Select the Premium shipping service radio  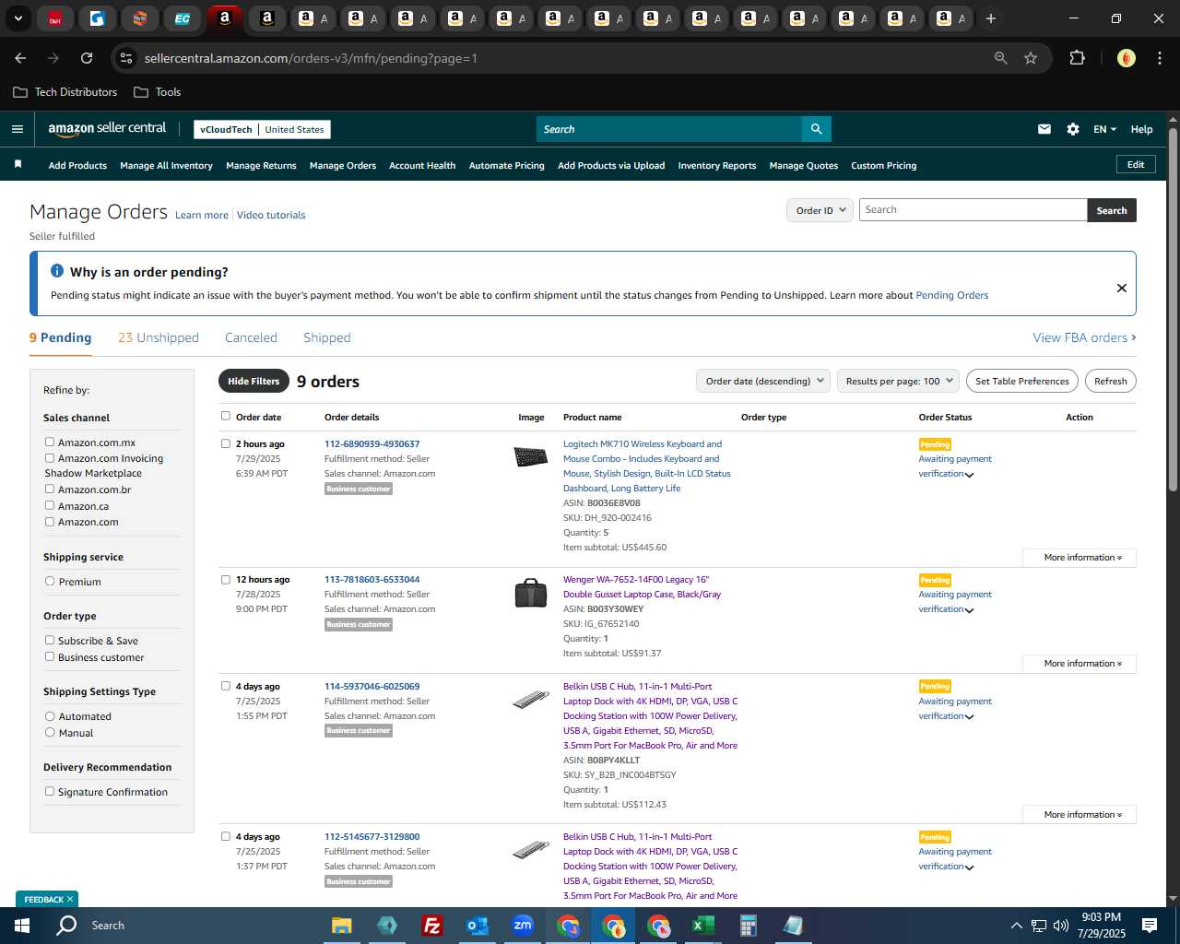pos(50,581)
